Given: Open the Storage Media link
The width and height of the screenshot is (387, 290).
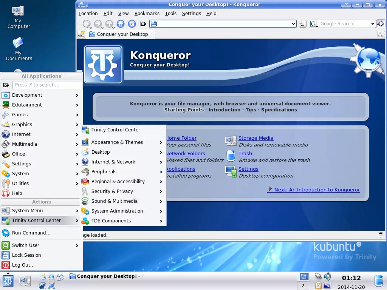Looking at the screenshot, I should pos(256,138).
